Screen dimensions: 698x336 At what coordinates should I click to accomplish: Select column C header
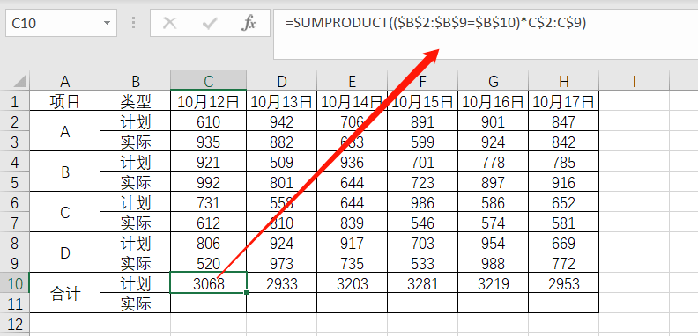click(x=208, y=81)
